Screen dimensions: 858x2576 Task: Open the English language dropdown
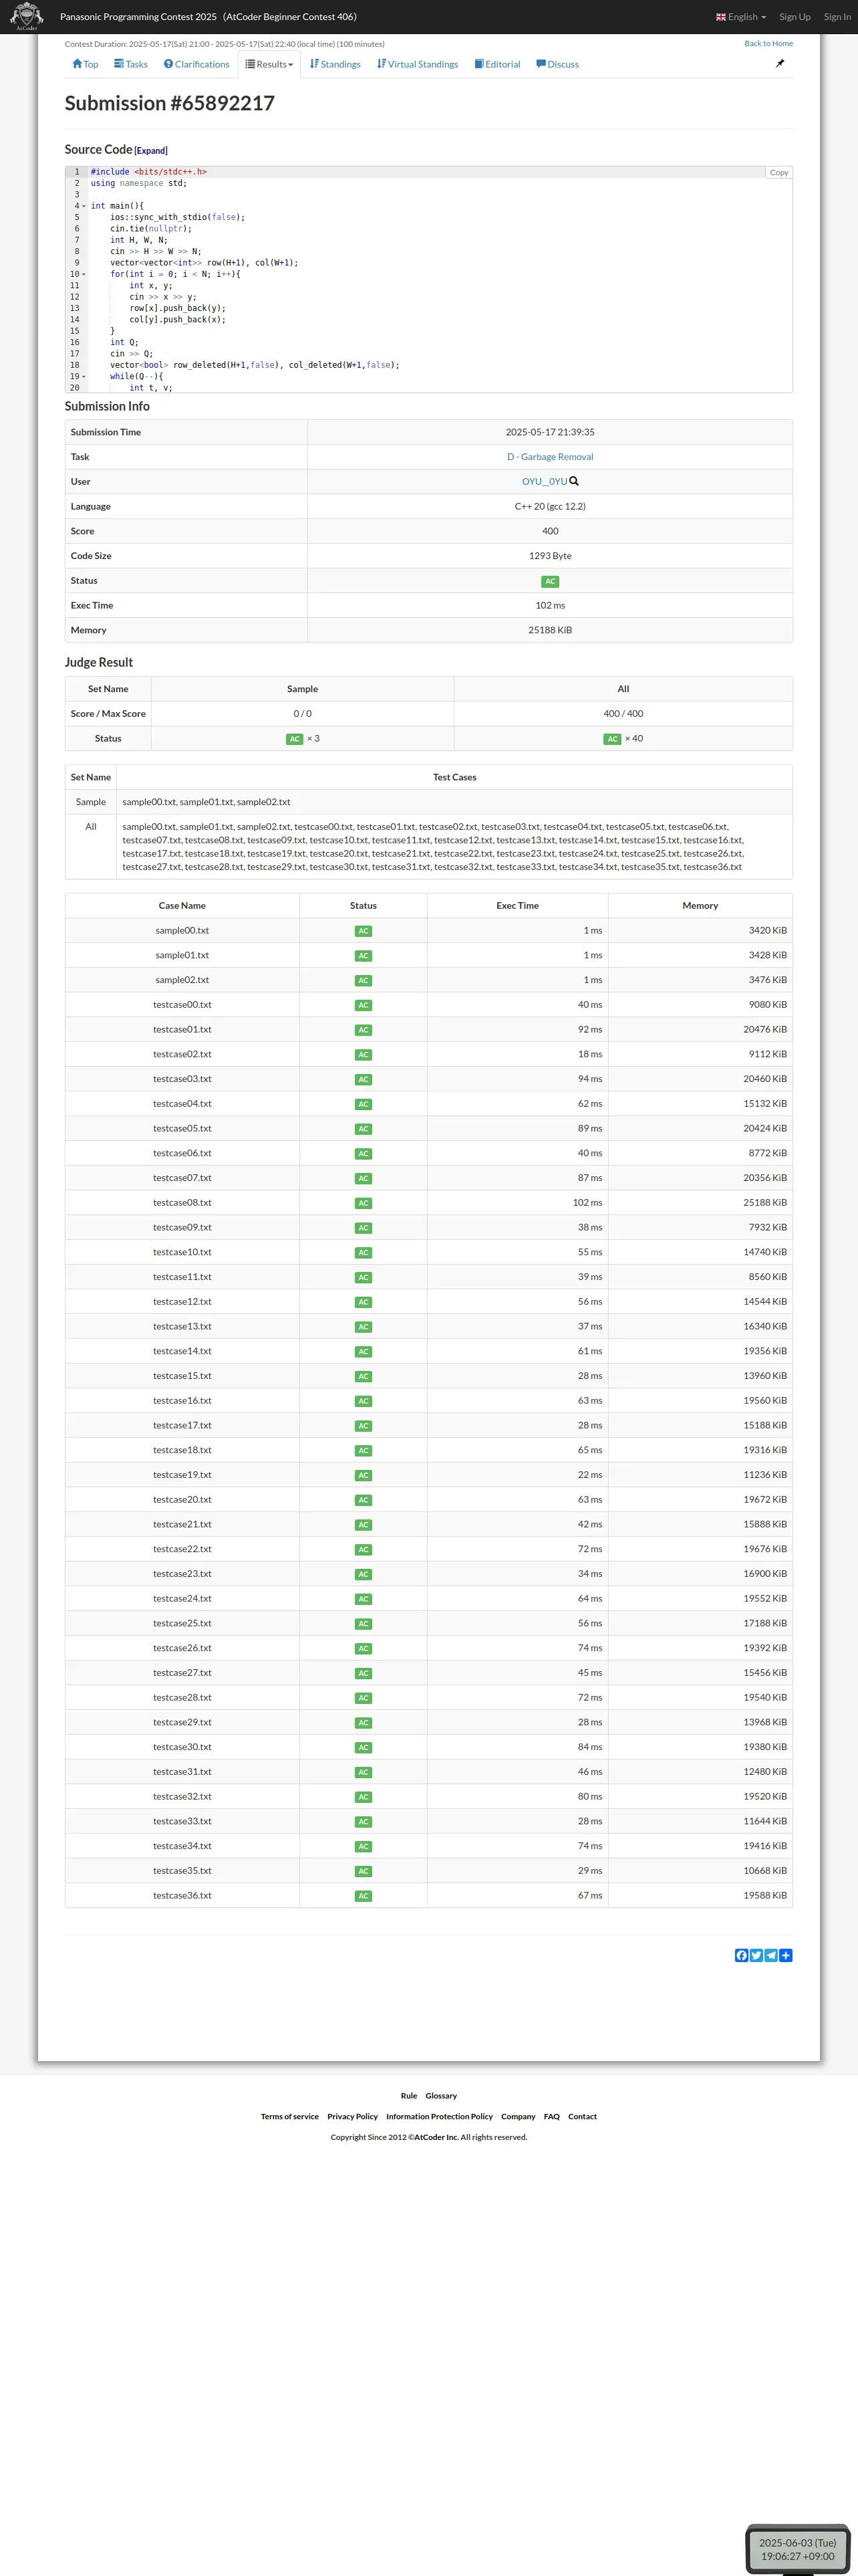741,17
